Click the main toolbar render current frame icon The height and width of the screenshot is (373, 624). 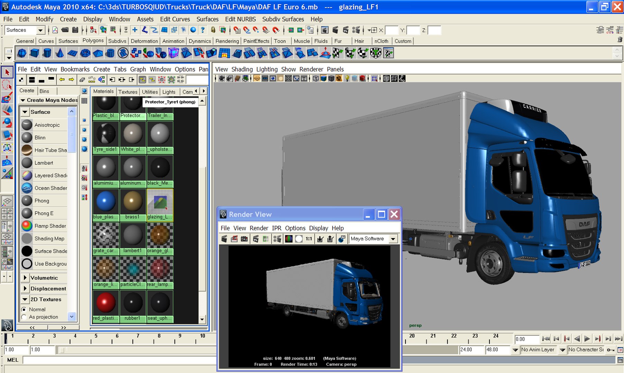tap(335, 30)
